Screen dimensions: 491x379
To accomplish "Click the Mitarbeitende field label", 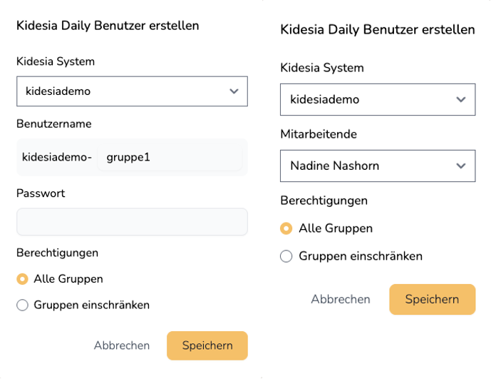I will [319, 134].
